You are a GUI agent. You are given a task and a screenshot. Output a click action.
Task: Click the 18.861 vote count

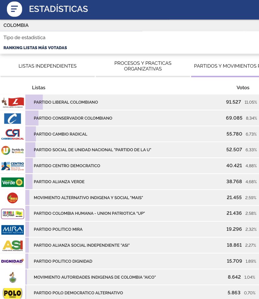[234, 245]
